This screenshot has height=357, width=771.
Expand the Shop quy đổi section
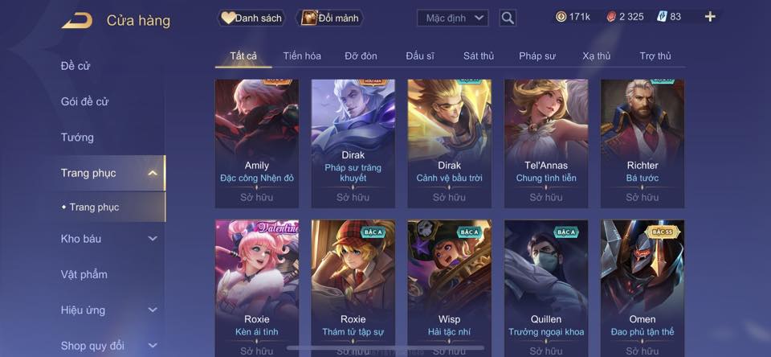(153, 345)
